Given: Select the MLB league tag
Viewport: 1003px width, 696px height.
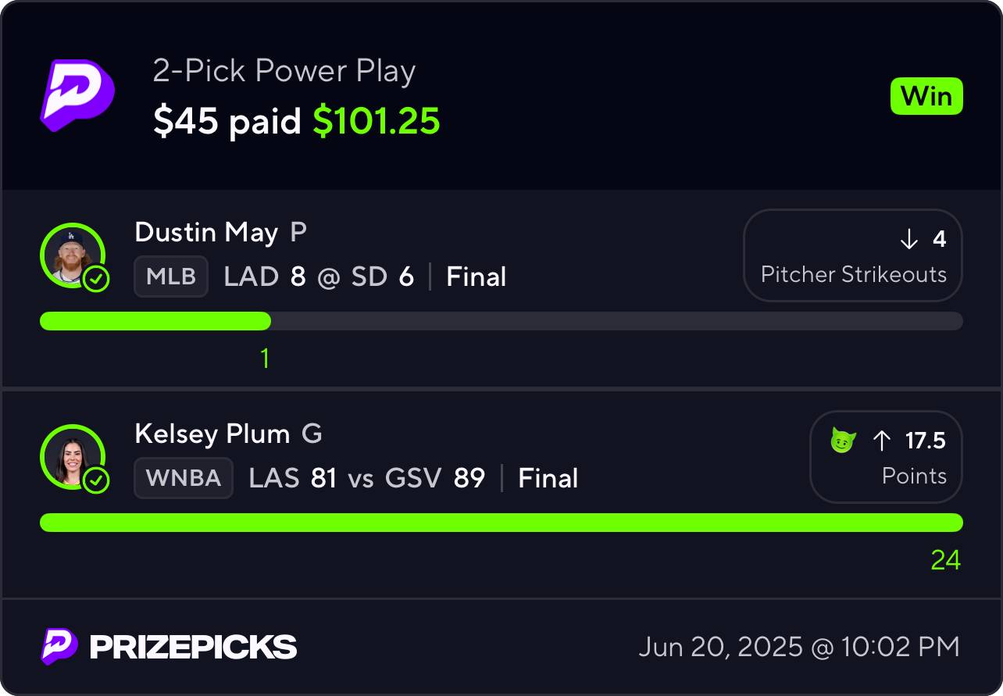Looking at the screenshot, I should [171, 277].
